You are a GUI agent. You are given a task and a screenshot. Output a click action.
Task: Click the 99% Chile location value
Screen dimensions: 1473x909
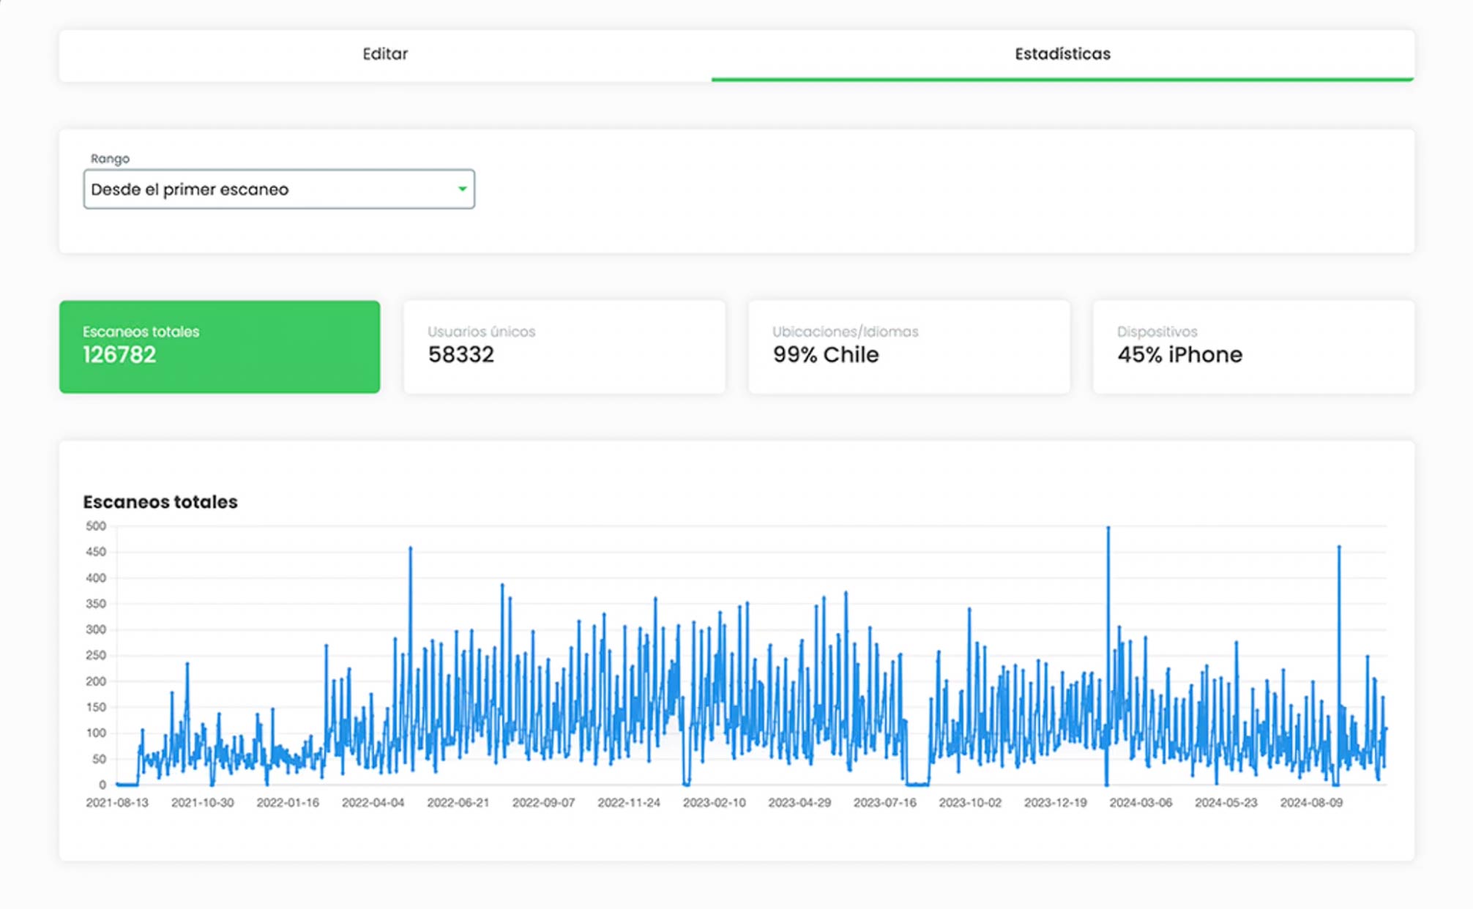click(x=826, y=355)
